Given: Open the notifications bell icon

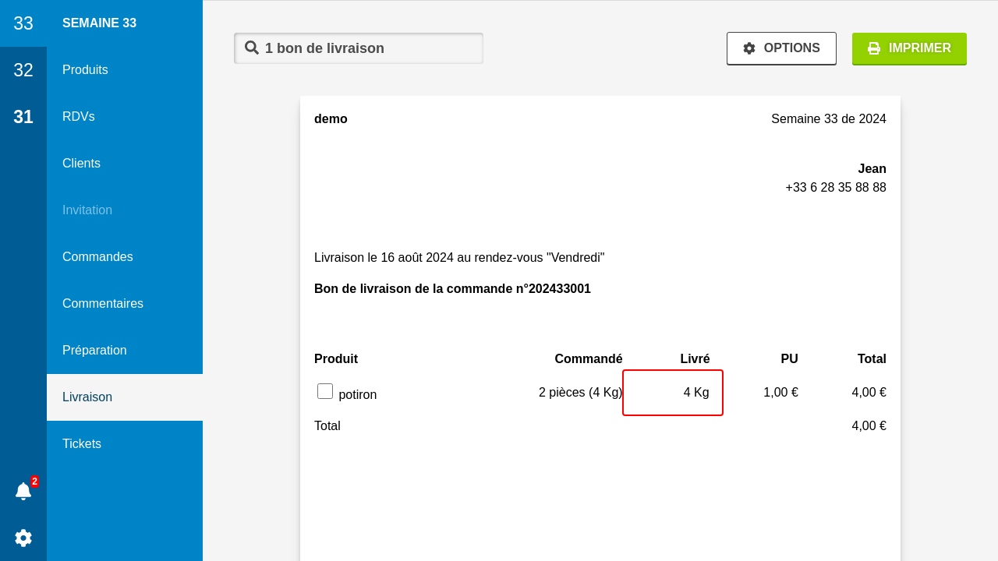Looking at the screenshot, I should (x=23, y=491).
